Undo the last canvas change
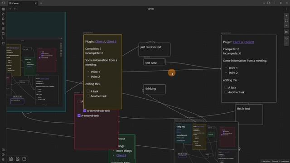 (x=286, y=38)
